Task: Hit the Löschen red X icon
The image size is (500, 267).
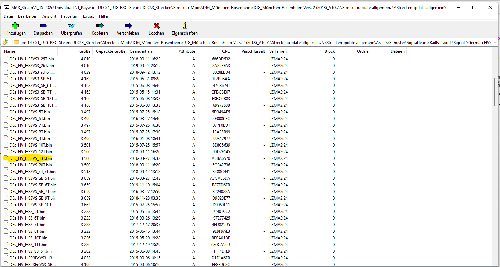Action: click(156, 26)
